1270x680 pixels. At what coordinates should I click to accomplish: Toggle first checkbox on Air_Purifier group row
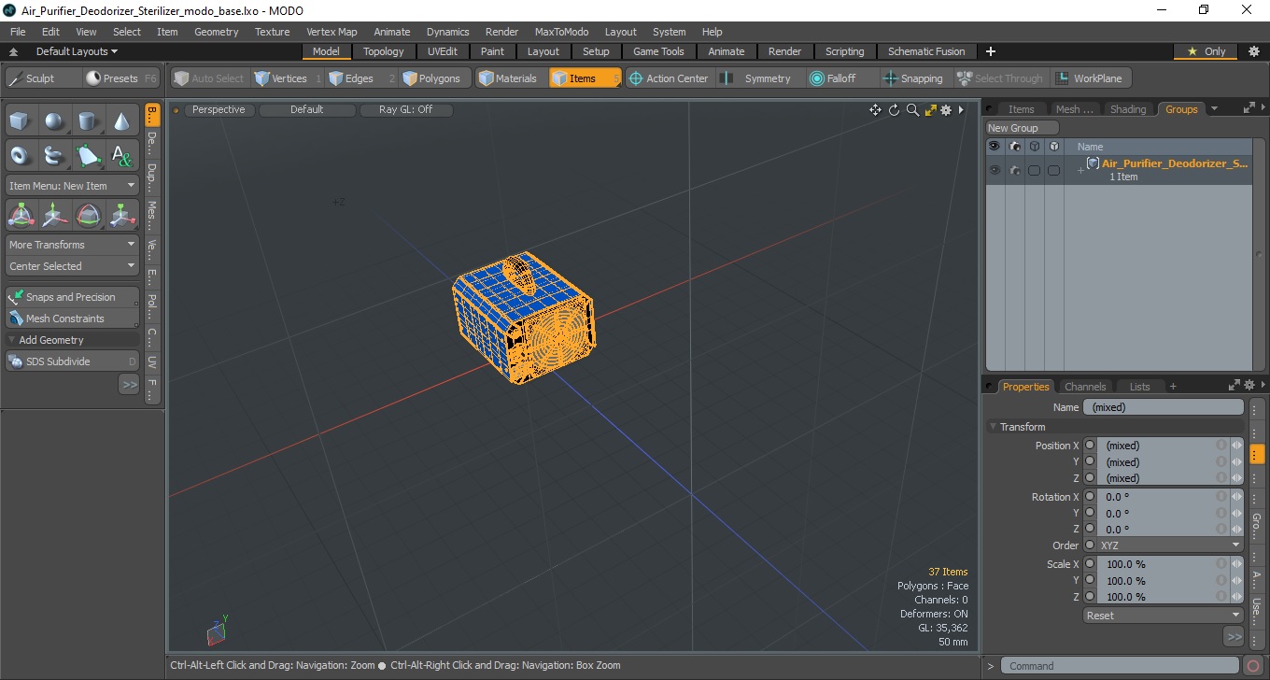pos(1034,170)
